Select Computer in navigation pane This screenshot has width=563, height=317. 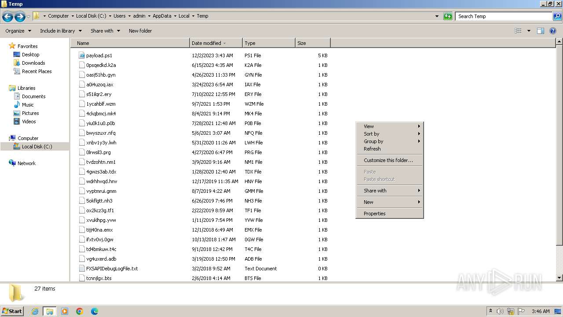tap(28, 138)
